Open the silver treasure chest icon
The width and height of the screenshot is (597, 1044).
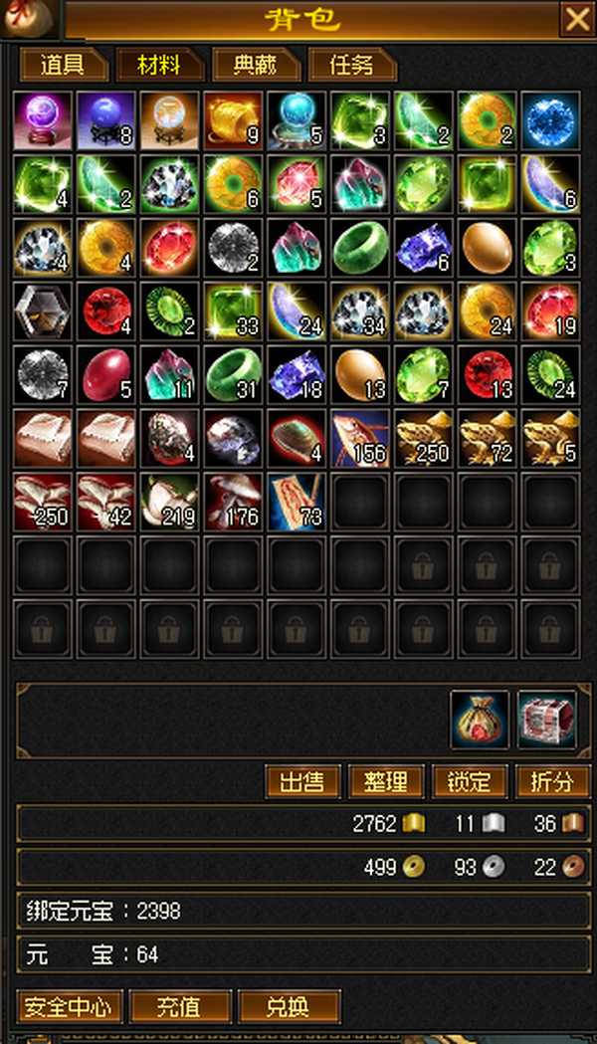click(x=547, y=720)
